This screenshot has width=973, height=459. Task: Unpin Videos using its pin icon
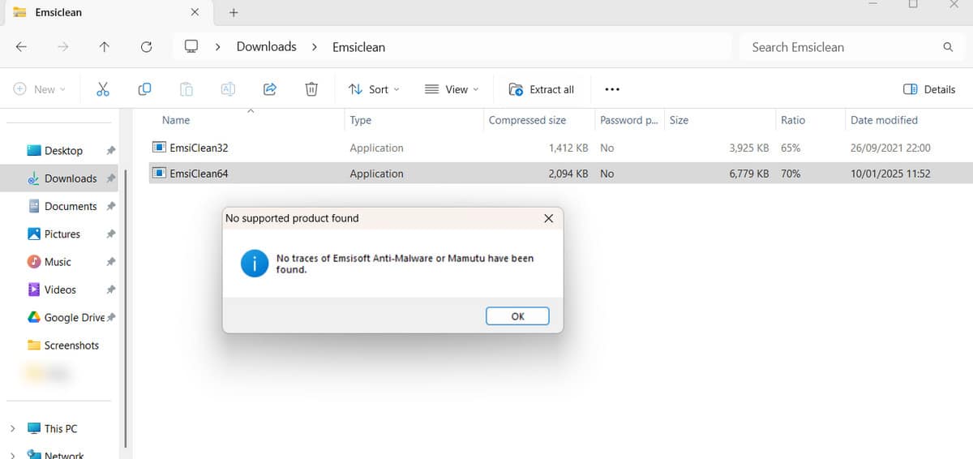[111, 290]
